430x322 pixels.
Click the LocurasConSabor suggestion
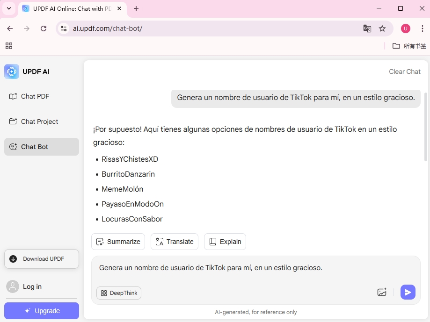click(132, 219)
